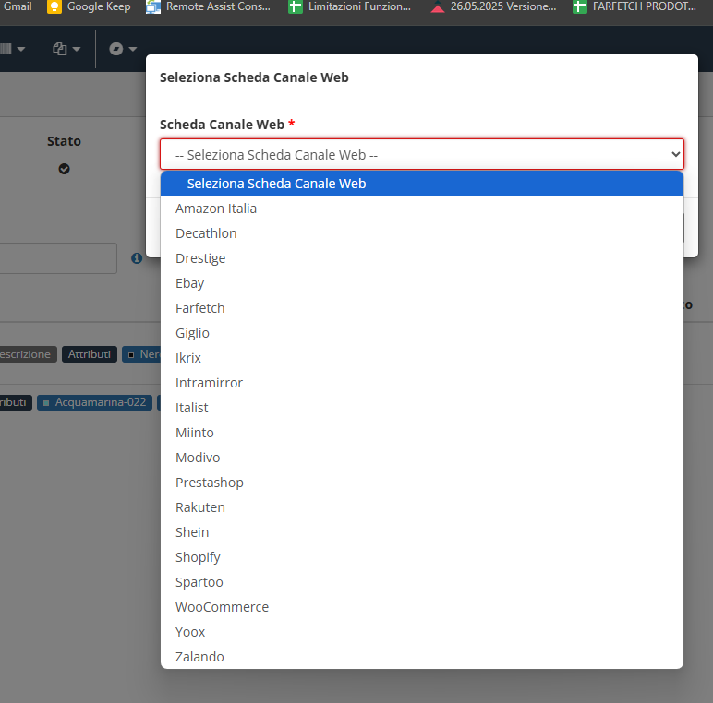
Task: Pick Ebay from the list
Action: pyautogui.click(x=421, y=283)
